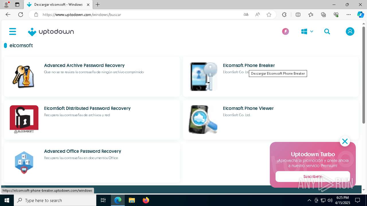Open Advanced Archive Password Recovery title link

click(x=84, y=66)
